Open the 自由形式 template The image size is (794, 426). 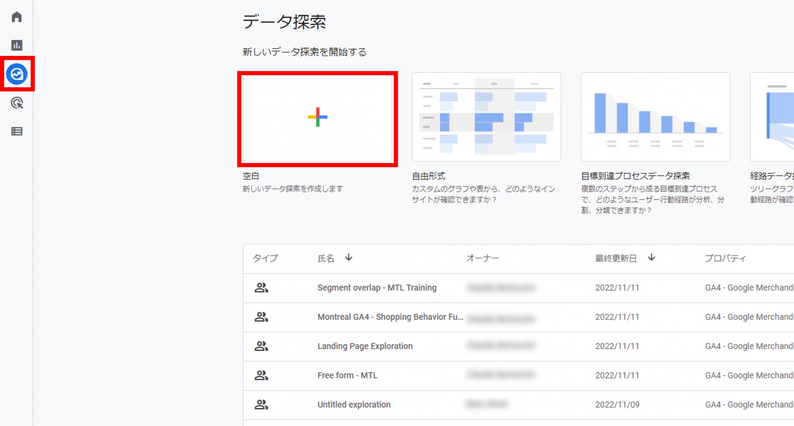coord(486,117)
